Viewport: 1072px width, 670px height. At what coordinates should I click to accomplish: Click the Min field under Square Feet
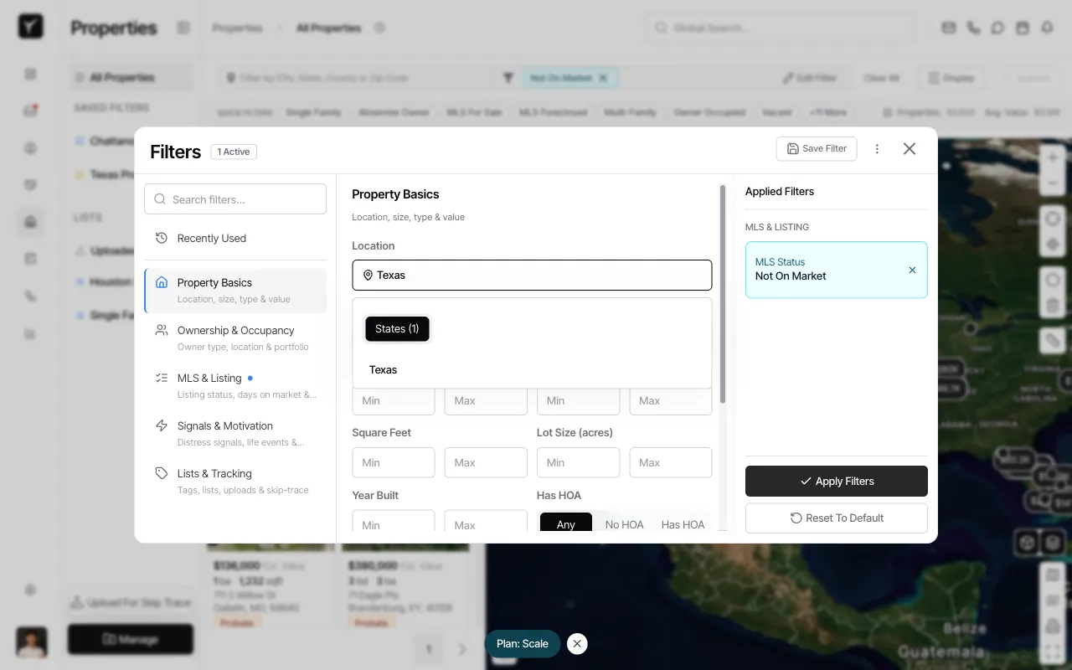[x=393, y=462]
